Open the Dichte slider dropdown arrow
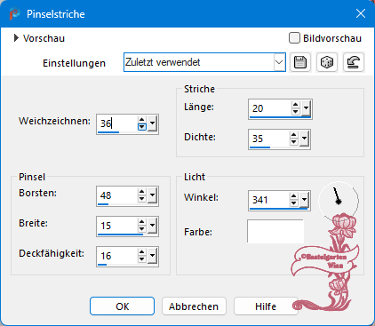Viewport: 375px width, 326px height. (304, 139)
